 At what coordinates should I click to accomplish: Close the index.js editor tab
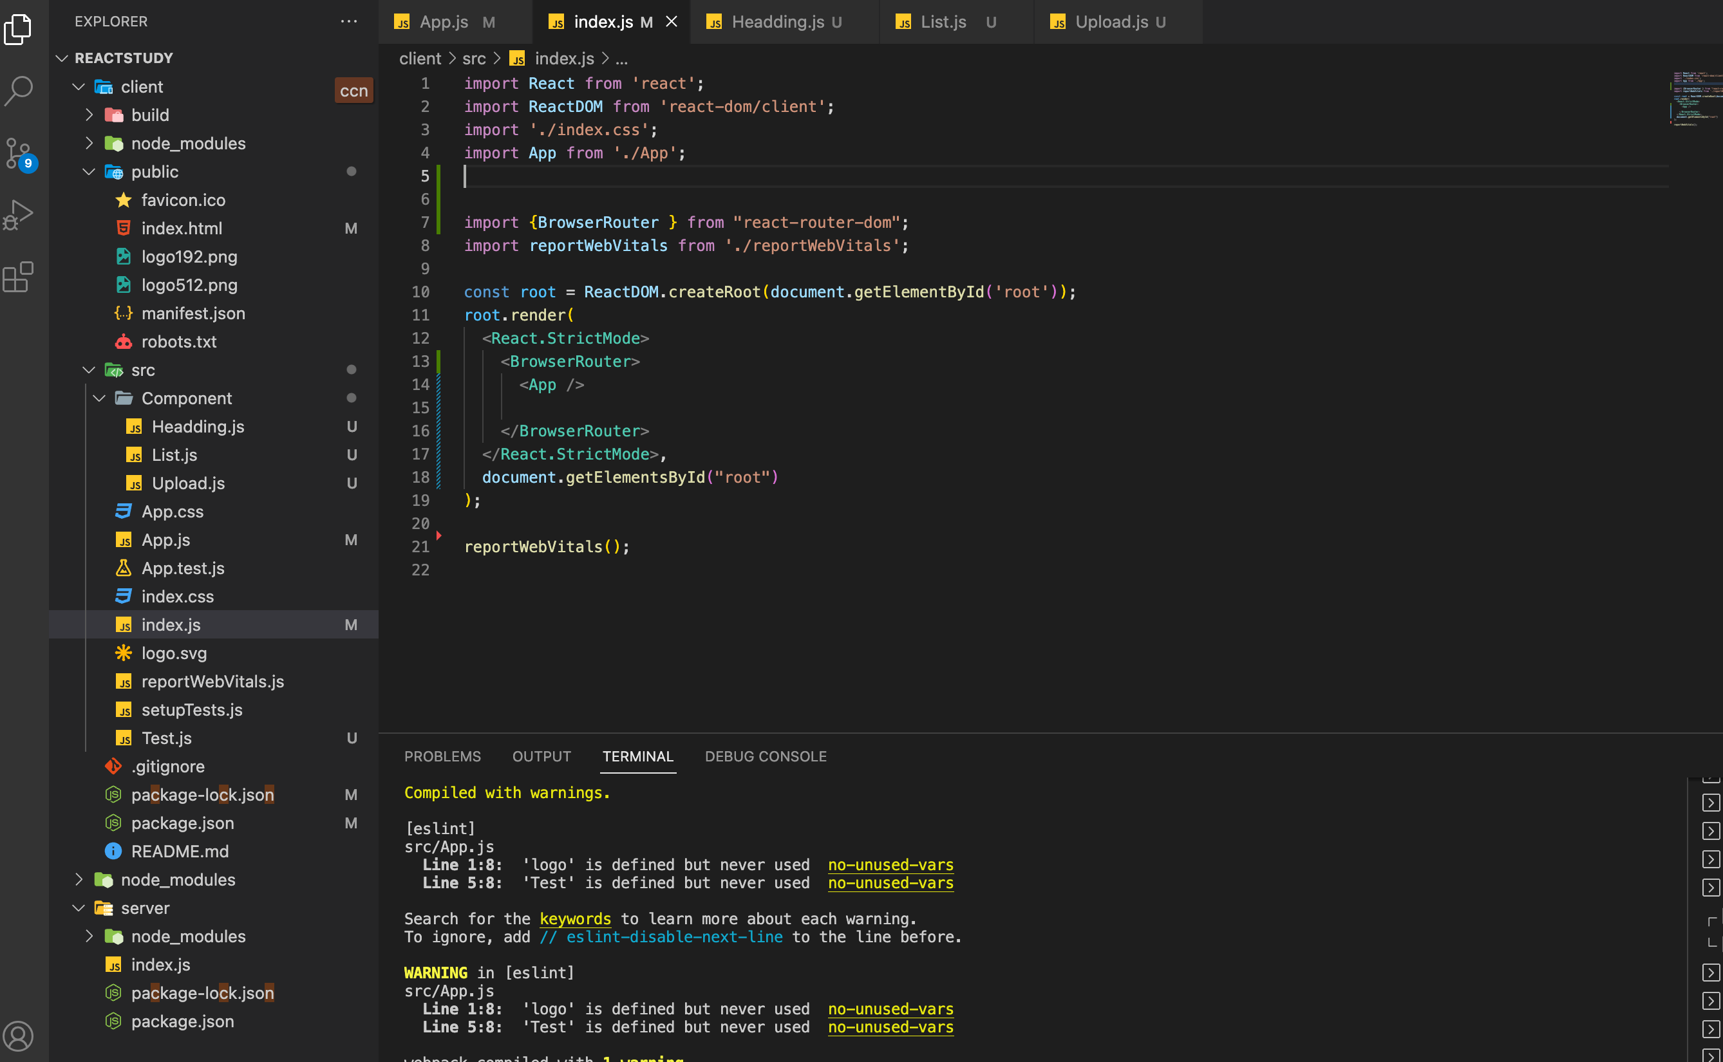click(x=672, y=22)
